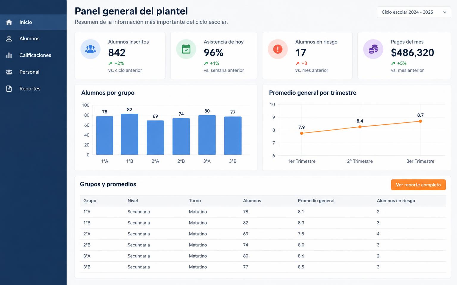Open the Personal section in sidebar
457x285 pixels.
pyautogui.click(x=33, y=72)
